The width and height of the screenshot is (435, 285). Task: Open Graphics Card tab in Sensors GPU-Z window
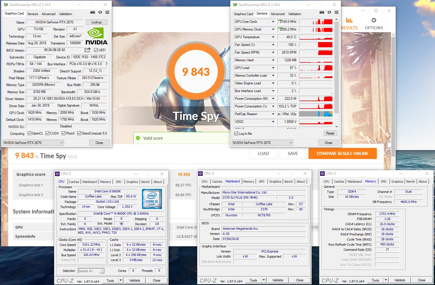tap(243, 14)
